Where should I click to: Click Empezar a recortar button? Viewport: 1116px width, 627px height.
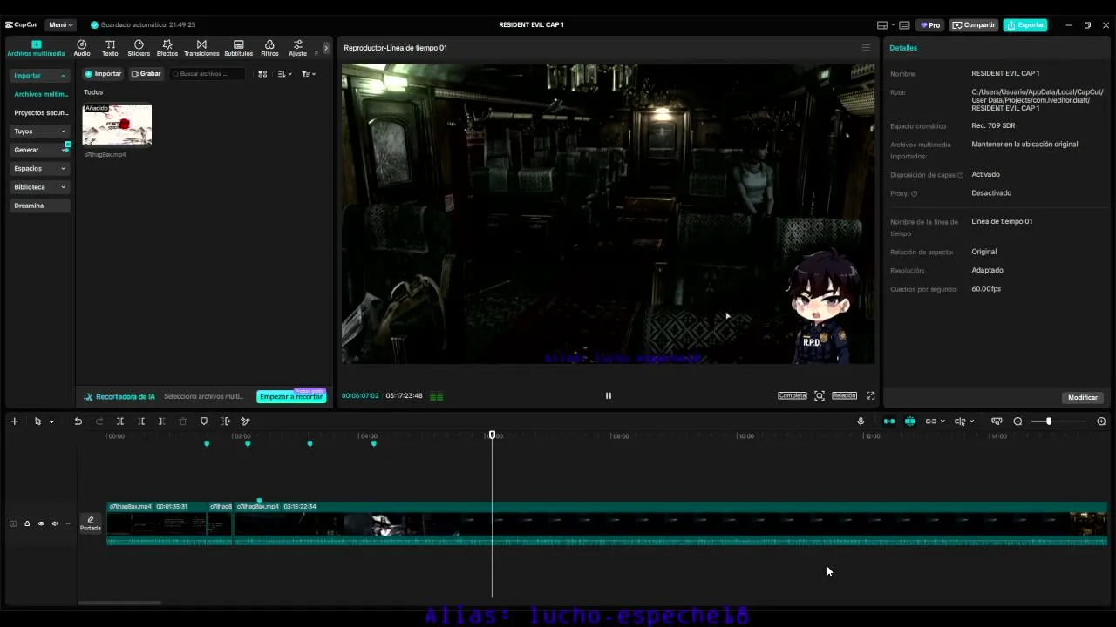(x=291, y=396)
